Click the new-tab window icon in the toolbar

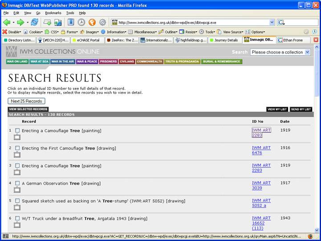tap(47, 22)
